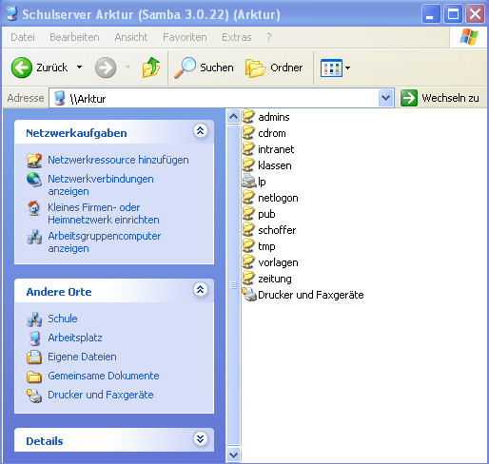Click Kleines Firmen- oder Heimnetzwerk einrichten
489x464 pixels.
[104, 214]
